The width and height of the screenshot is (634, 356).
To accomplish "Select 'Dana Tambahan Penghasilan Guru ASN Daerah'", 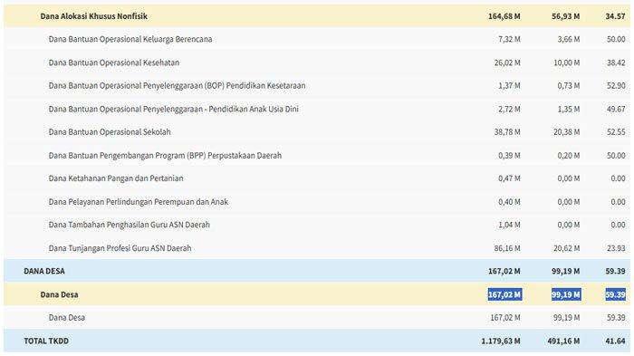I will [129, 225].
